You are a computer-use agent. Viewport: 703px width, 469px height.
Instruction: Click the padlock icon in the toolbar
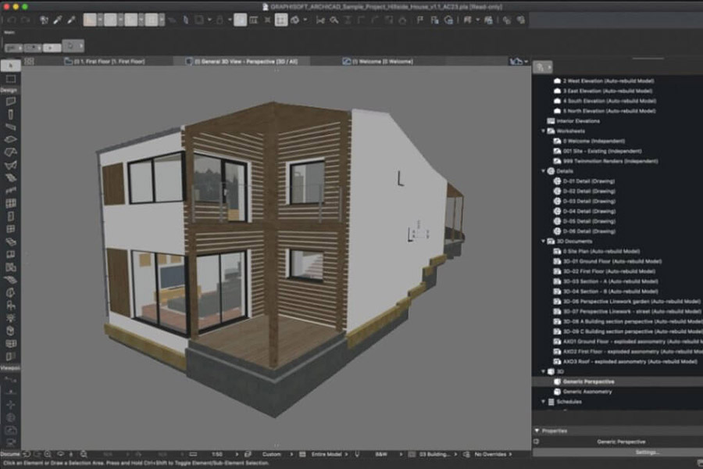219,20
